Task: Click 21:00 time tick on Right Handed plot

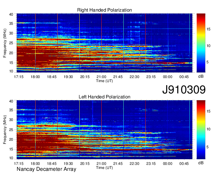Action: point(101,77)
